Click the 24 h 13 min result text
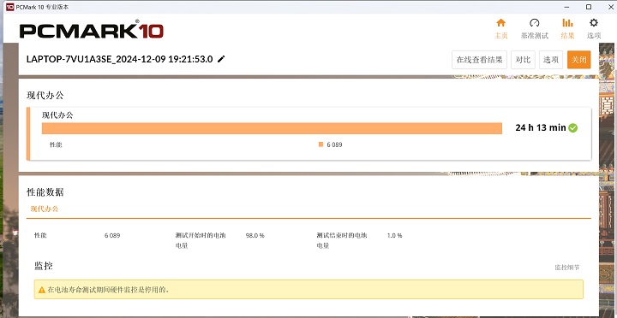617x318 pixels. click(x=540, y=127)
